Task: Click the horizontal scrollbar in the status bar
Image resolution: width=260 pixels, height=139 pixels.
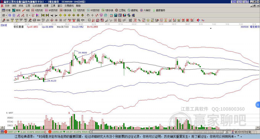Action: tap(158, 132)
